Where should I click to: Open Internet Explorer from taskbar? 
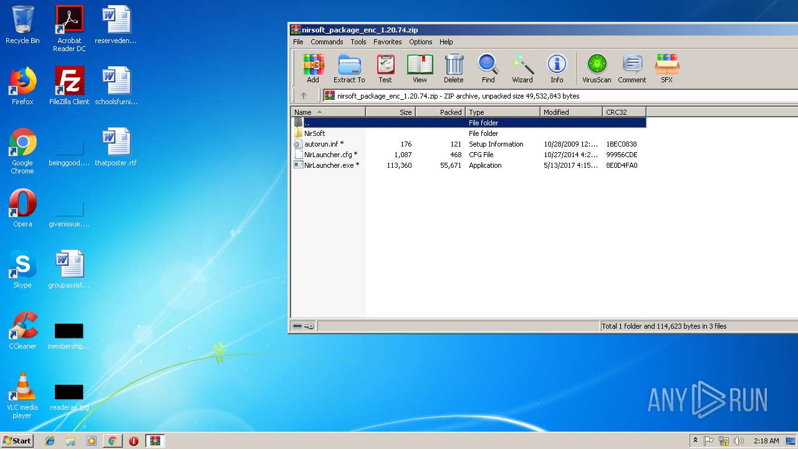pos(50,440)
